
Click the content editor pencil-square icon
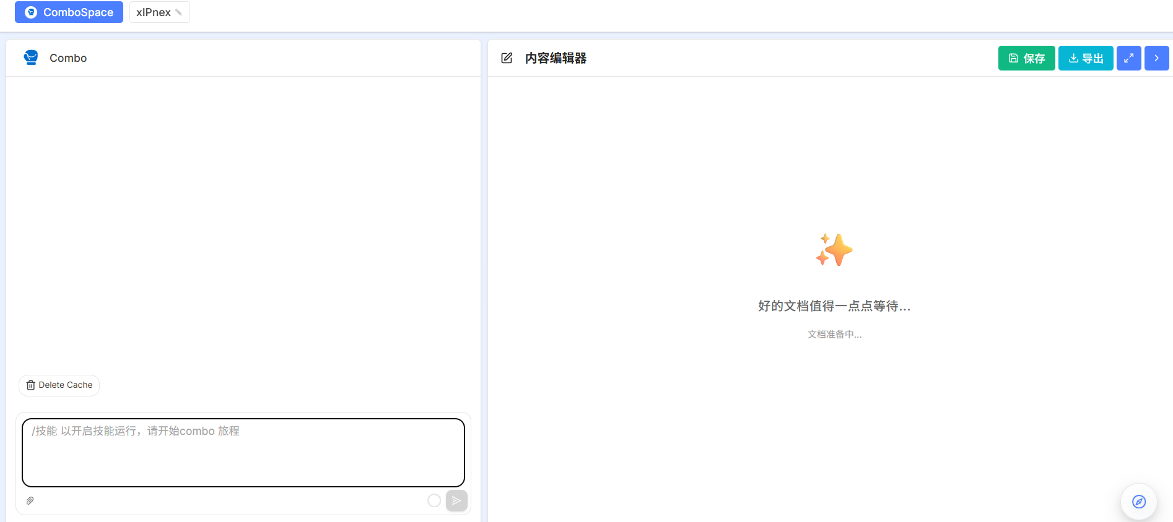(x=507, y=58)
